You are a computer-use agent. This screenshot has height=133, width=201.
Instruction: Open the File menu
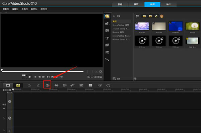coord(6,9)
